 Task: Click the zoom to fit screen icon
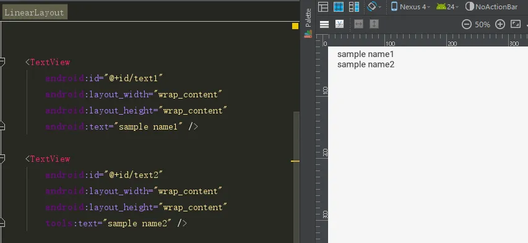tap(516, 24)
